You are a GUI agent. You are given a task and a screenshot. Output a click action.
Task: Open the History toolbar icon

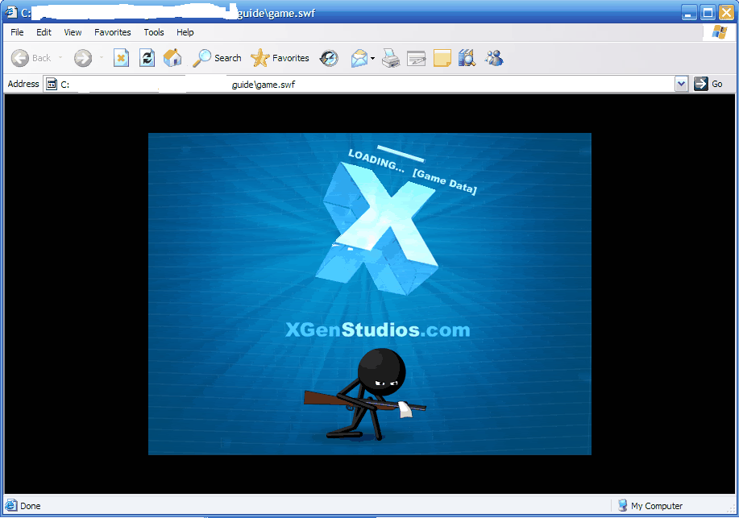(x=329, y=58)
